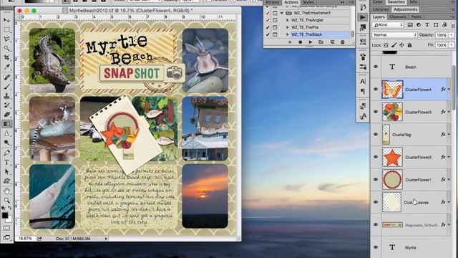Hide the ClusterFlower2 layer

376,157
